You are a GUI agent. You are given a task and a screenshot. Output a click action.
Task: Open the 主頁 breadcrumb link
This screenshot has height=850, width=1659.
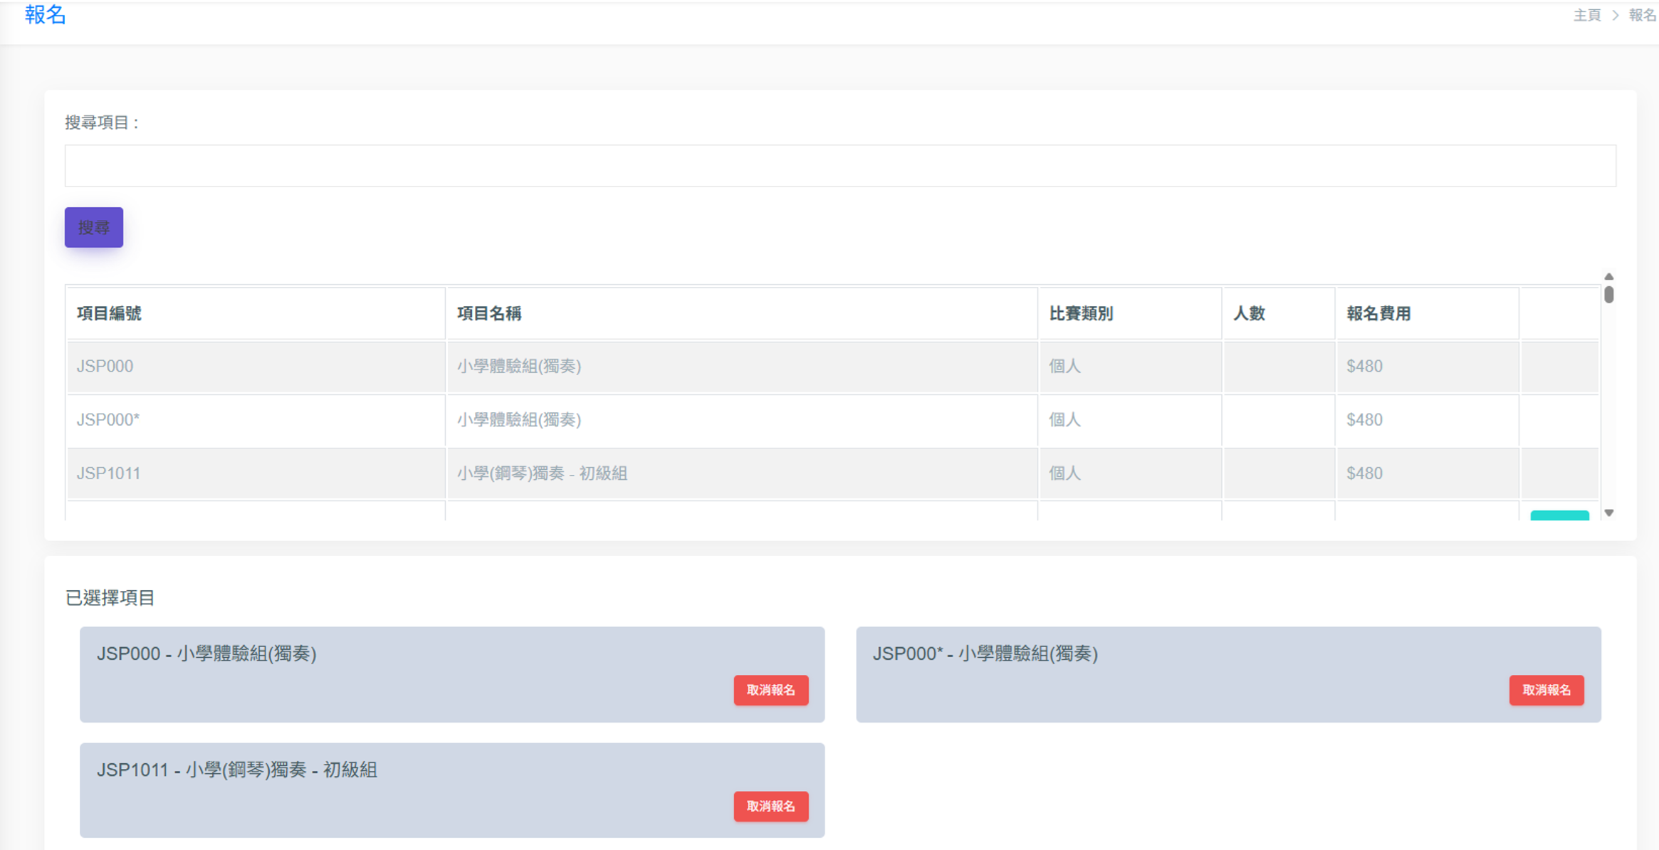pos(1586,15)
